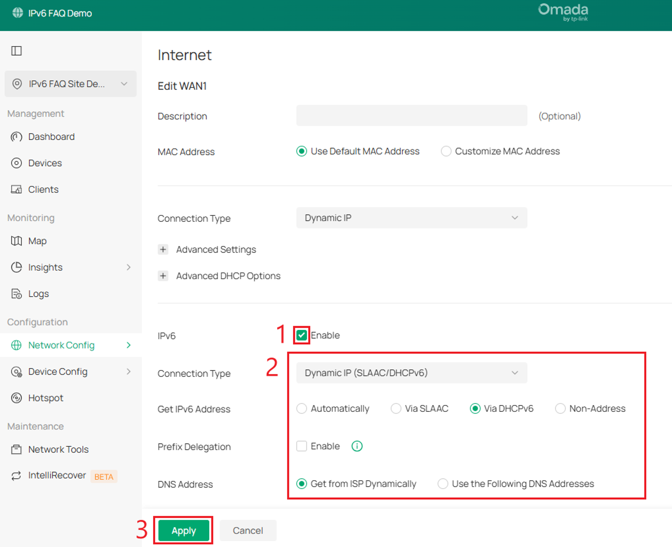Click the Omada by tp-link logo

(x=563, y=12)
